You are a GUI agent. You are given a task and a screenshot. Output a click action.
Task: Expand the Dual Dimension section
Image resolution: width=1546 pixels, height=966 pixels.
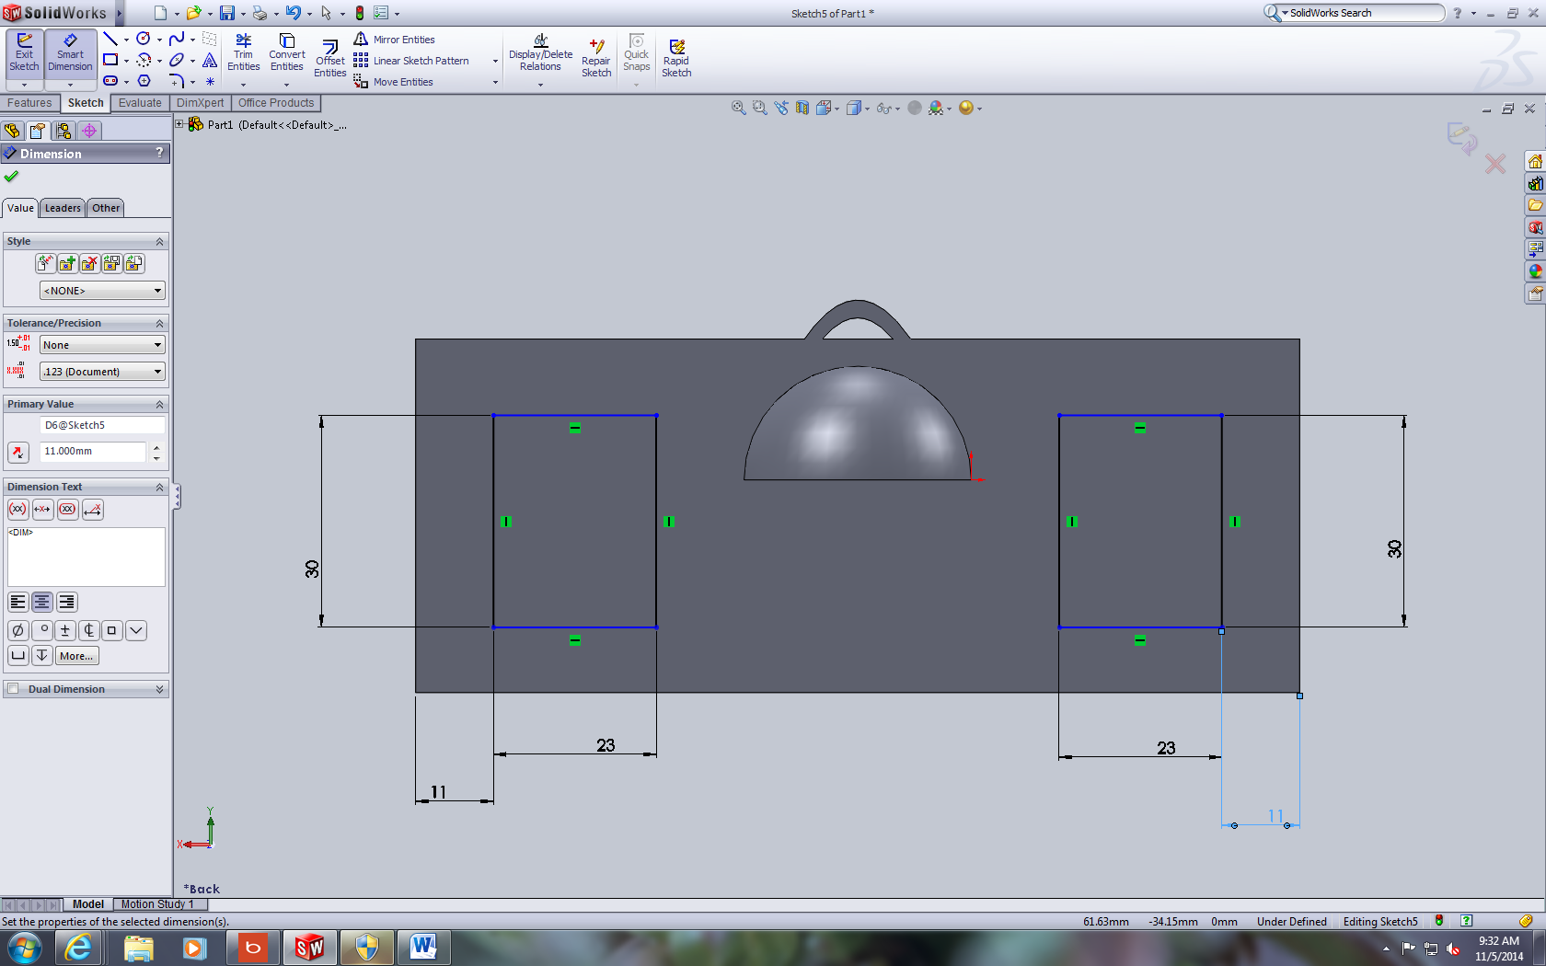coord(159,689)
